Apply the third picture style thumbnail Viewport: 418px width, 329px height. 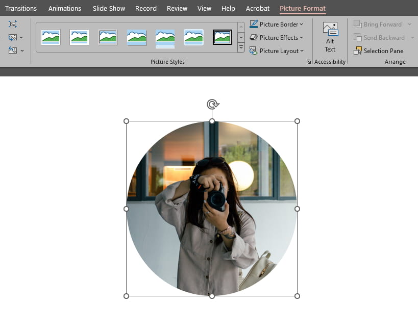108,37
